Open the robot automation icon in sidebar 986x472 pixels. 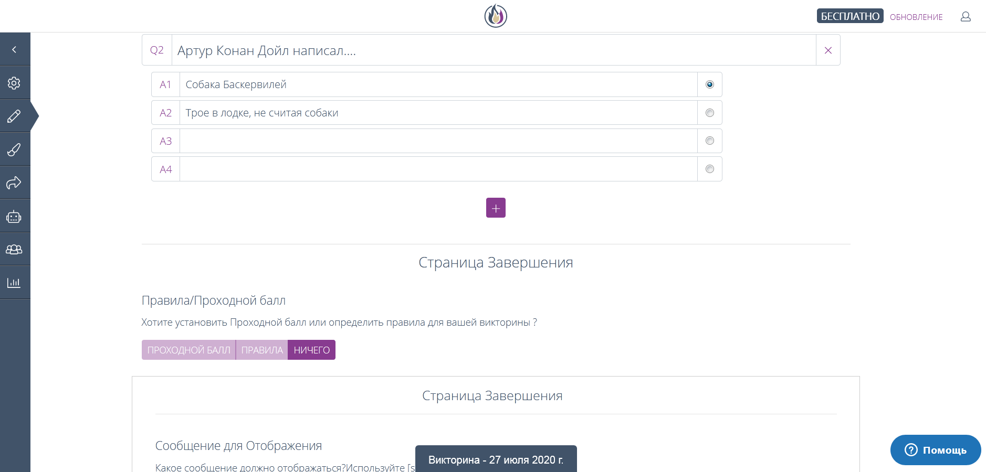(x=15, y=216)
